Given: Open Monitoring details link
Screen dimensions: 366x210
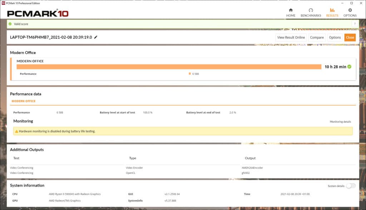Looking at the screenshot, I should 340,121.
